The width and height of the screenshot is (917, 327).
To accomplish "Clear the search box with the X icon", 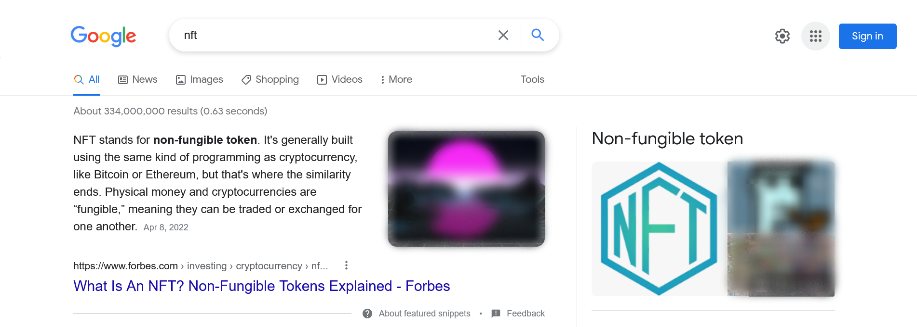I will (503, 35).
